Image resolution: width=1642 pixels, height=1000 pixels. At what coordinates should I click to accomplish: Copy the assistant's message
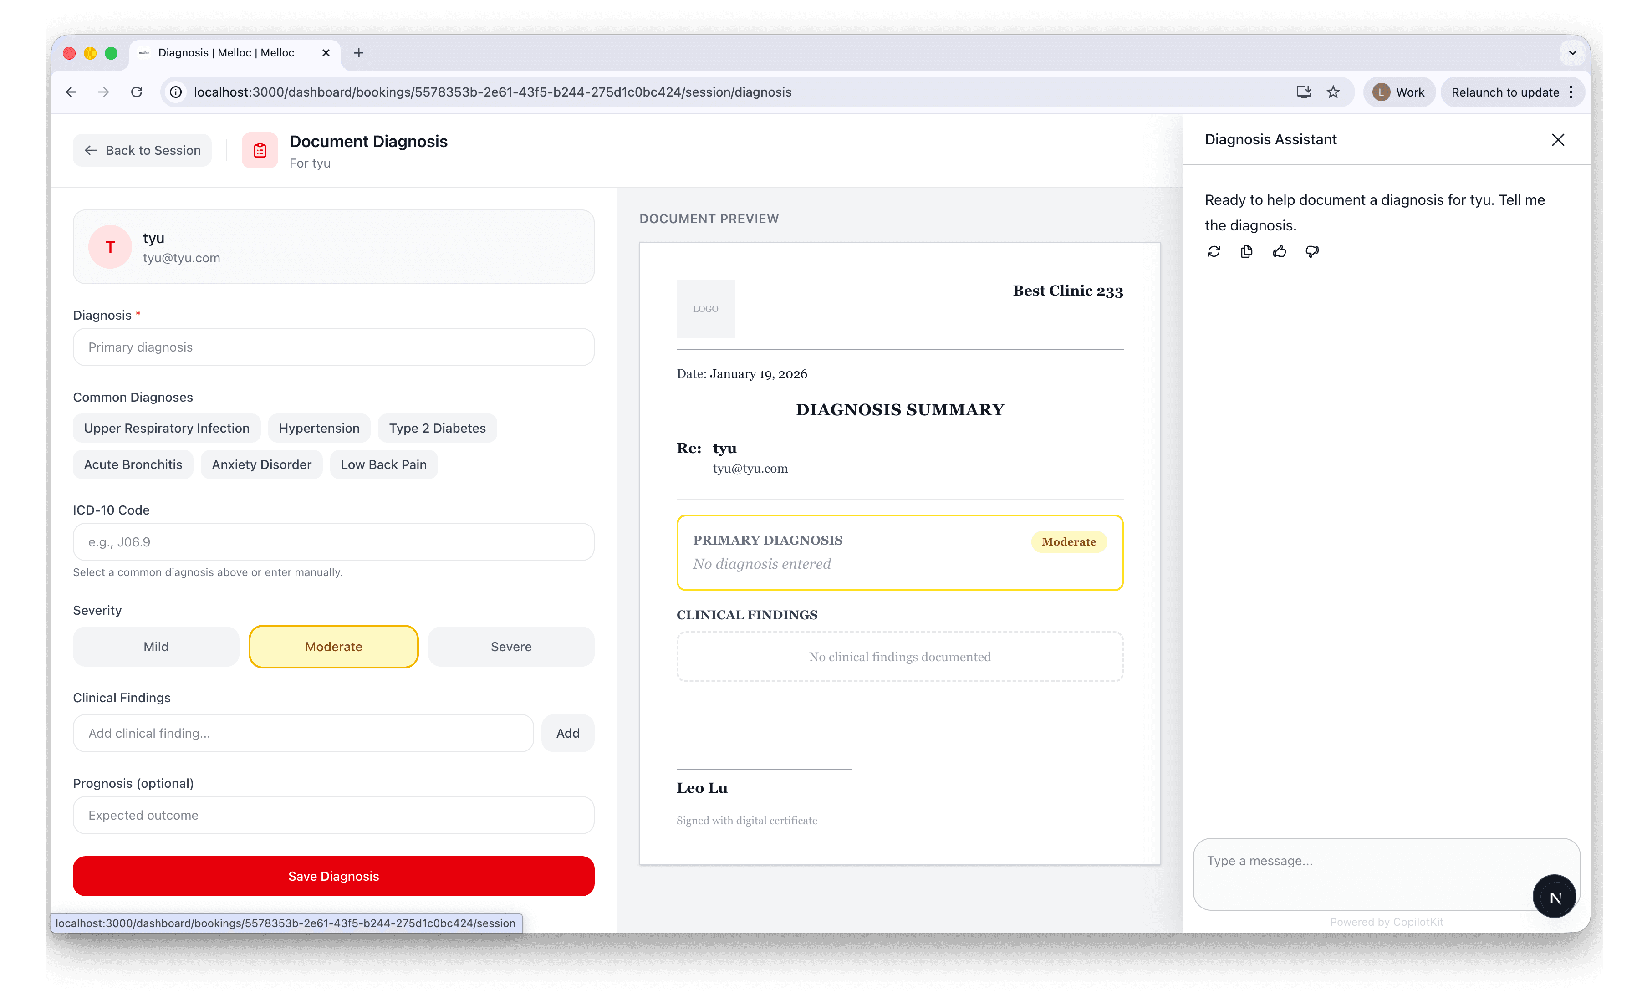pos(1246,251)
